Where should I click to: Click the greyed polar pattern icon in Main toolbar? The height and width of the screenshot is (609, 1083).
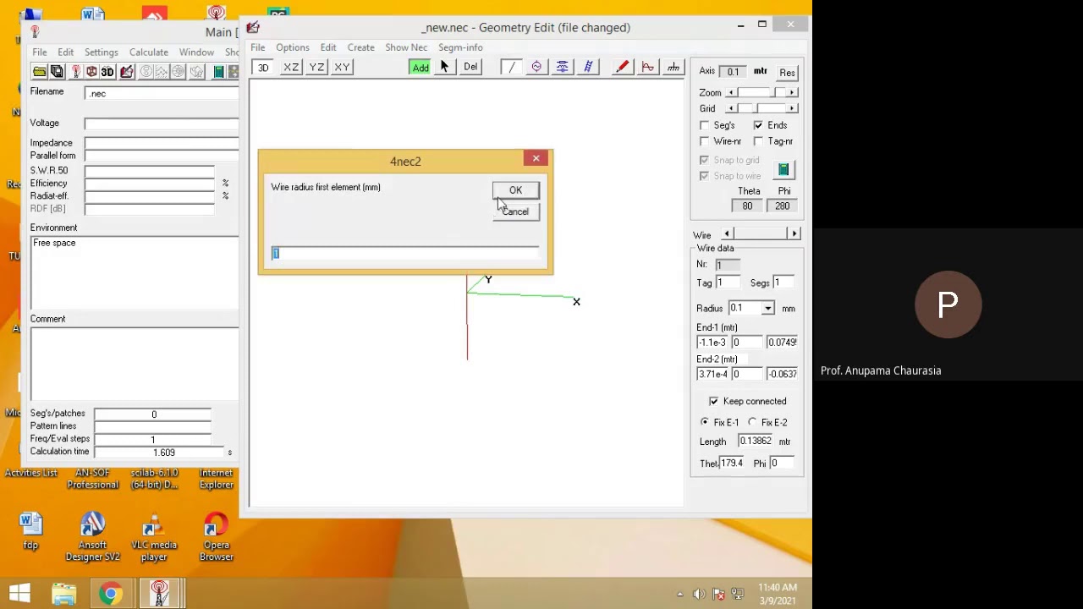179,72
